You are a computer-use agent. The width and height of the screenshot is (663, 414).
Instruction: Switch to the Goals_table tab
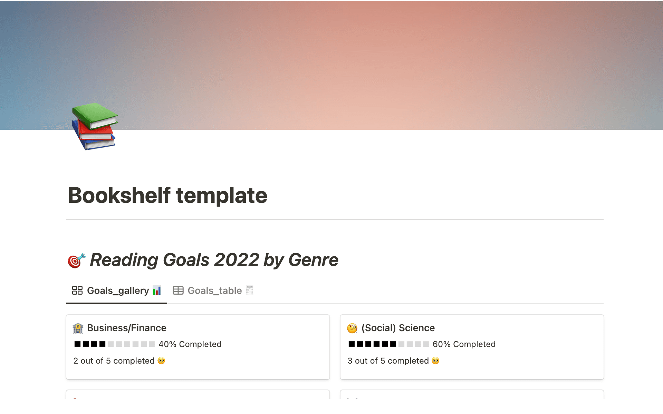coord(214,290)
